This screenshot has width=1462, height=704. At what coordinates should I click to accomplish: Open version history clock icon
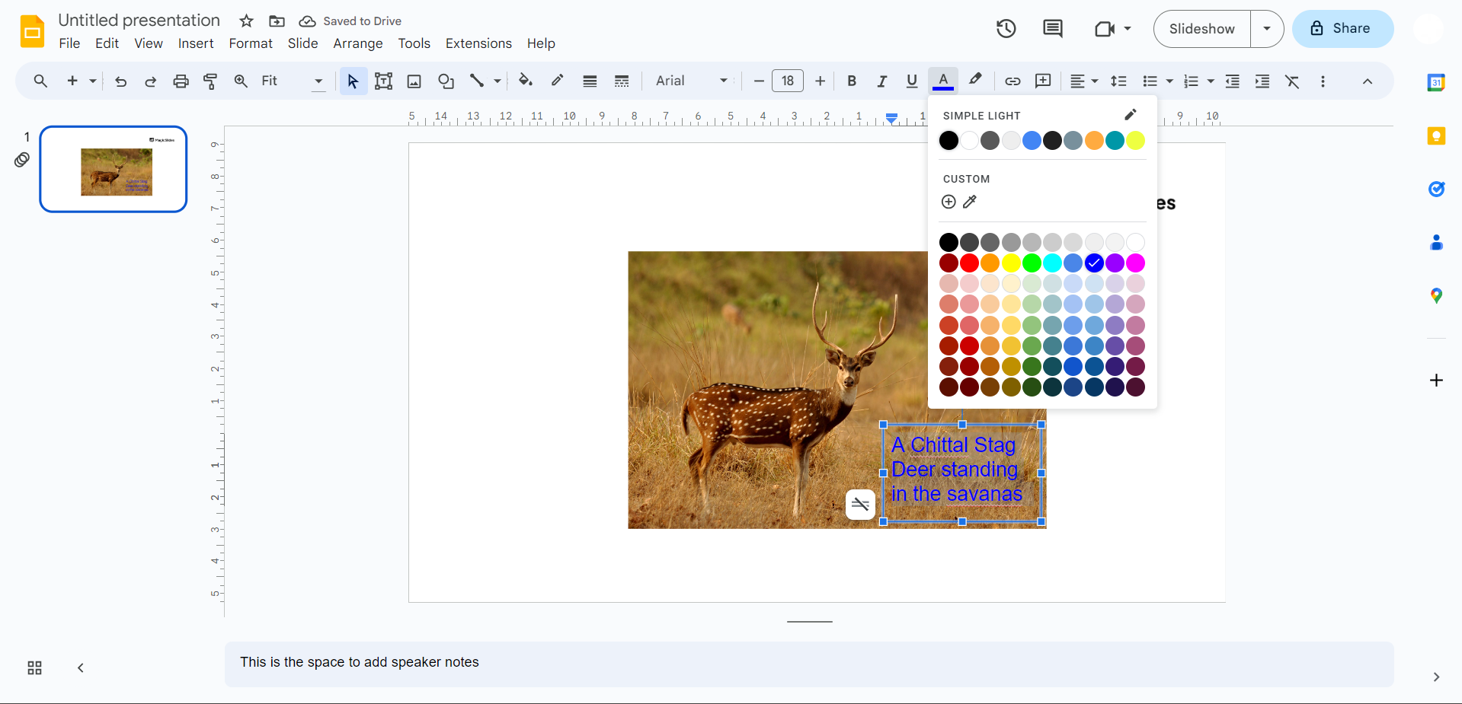1006,29
